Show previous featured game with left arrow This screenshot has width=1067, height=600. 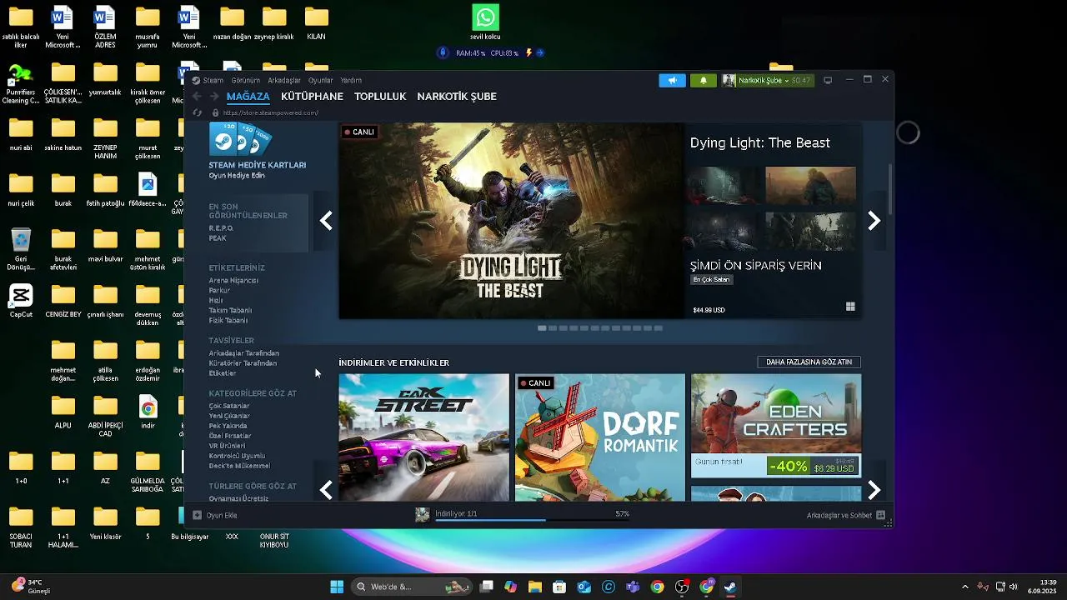327,221
